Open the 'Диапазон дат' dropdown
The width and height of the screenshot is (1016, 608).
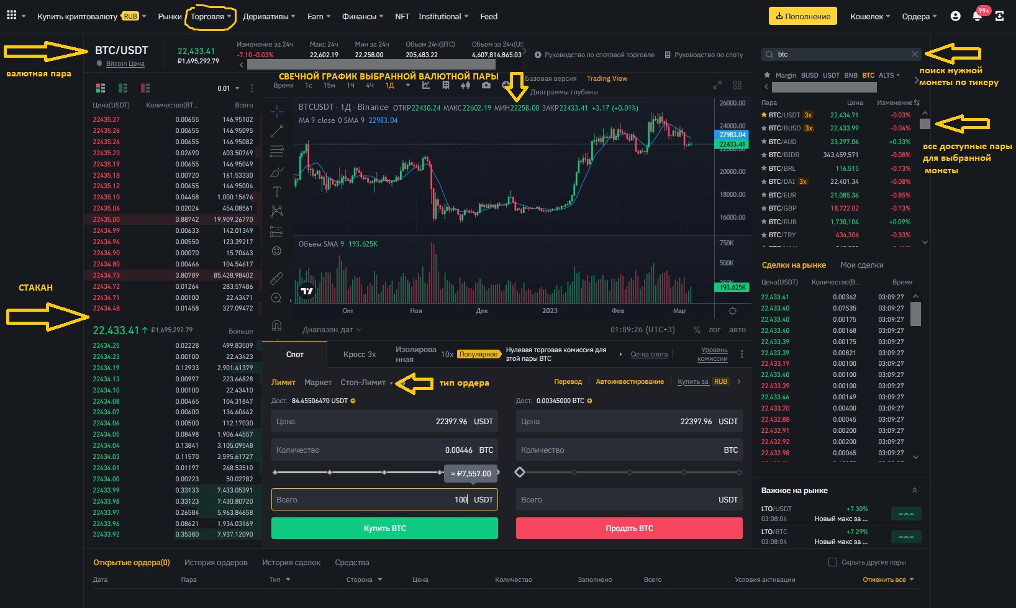pos(331,330)
